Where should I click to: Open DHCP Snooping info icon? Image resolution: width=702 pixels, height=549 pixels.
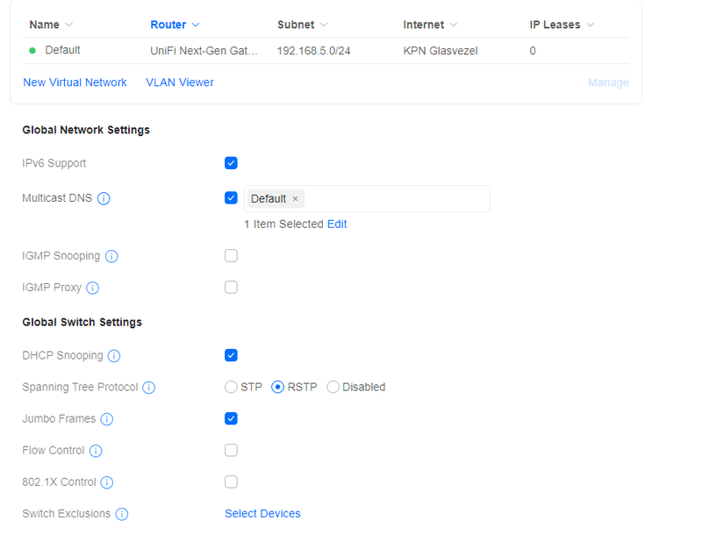pos(114,356)
